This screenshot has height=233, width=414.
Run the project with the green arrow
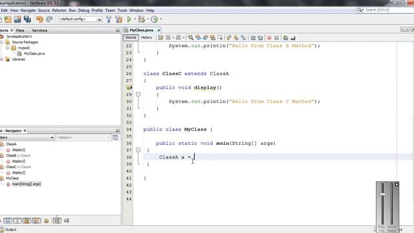(x=129, y=19)
